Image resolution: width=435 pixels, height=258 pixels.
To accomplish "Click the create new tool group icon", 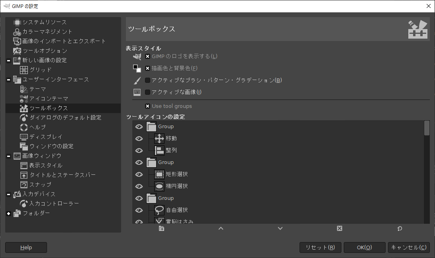I will click(x=161, y=228).
